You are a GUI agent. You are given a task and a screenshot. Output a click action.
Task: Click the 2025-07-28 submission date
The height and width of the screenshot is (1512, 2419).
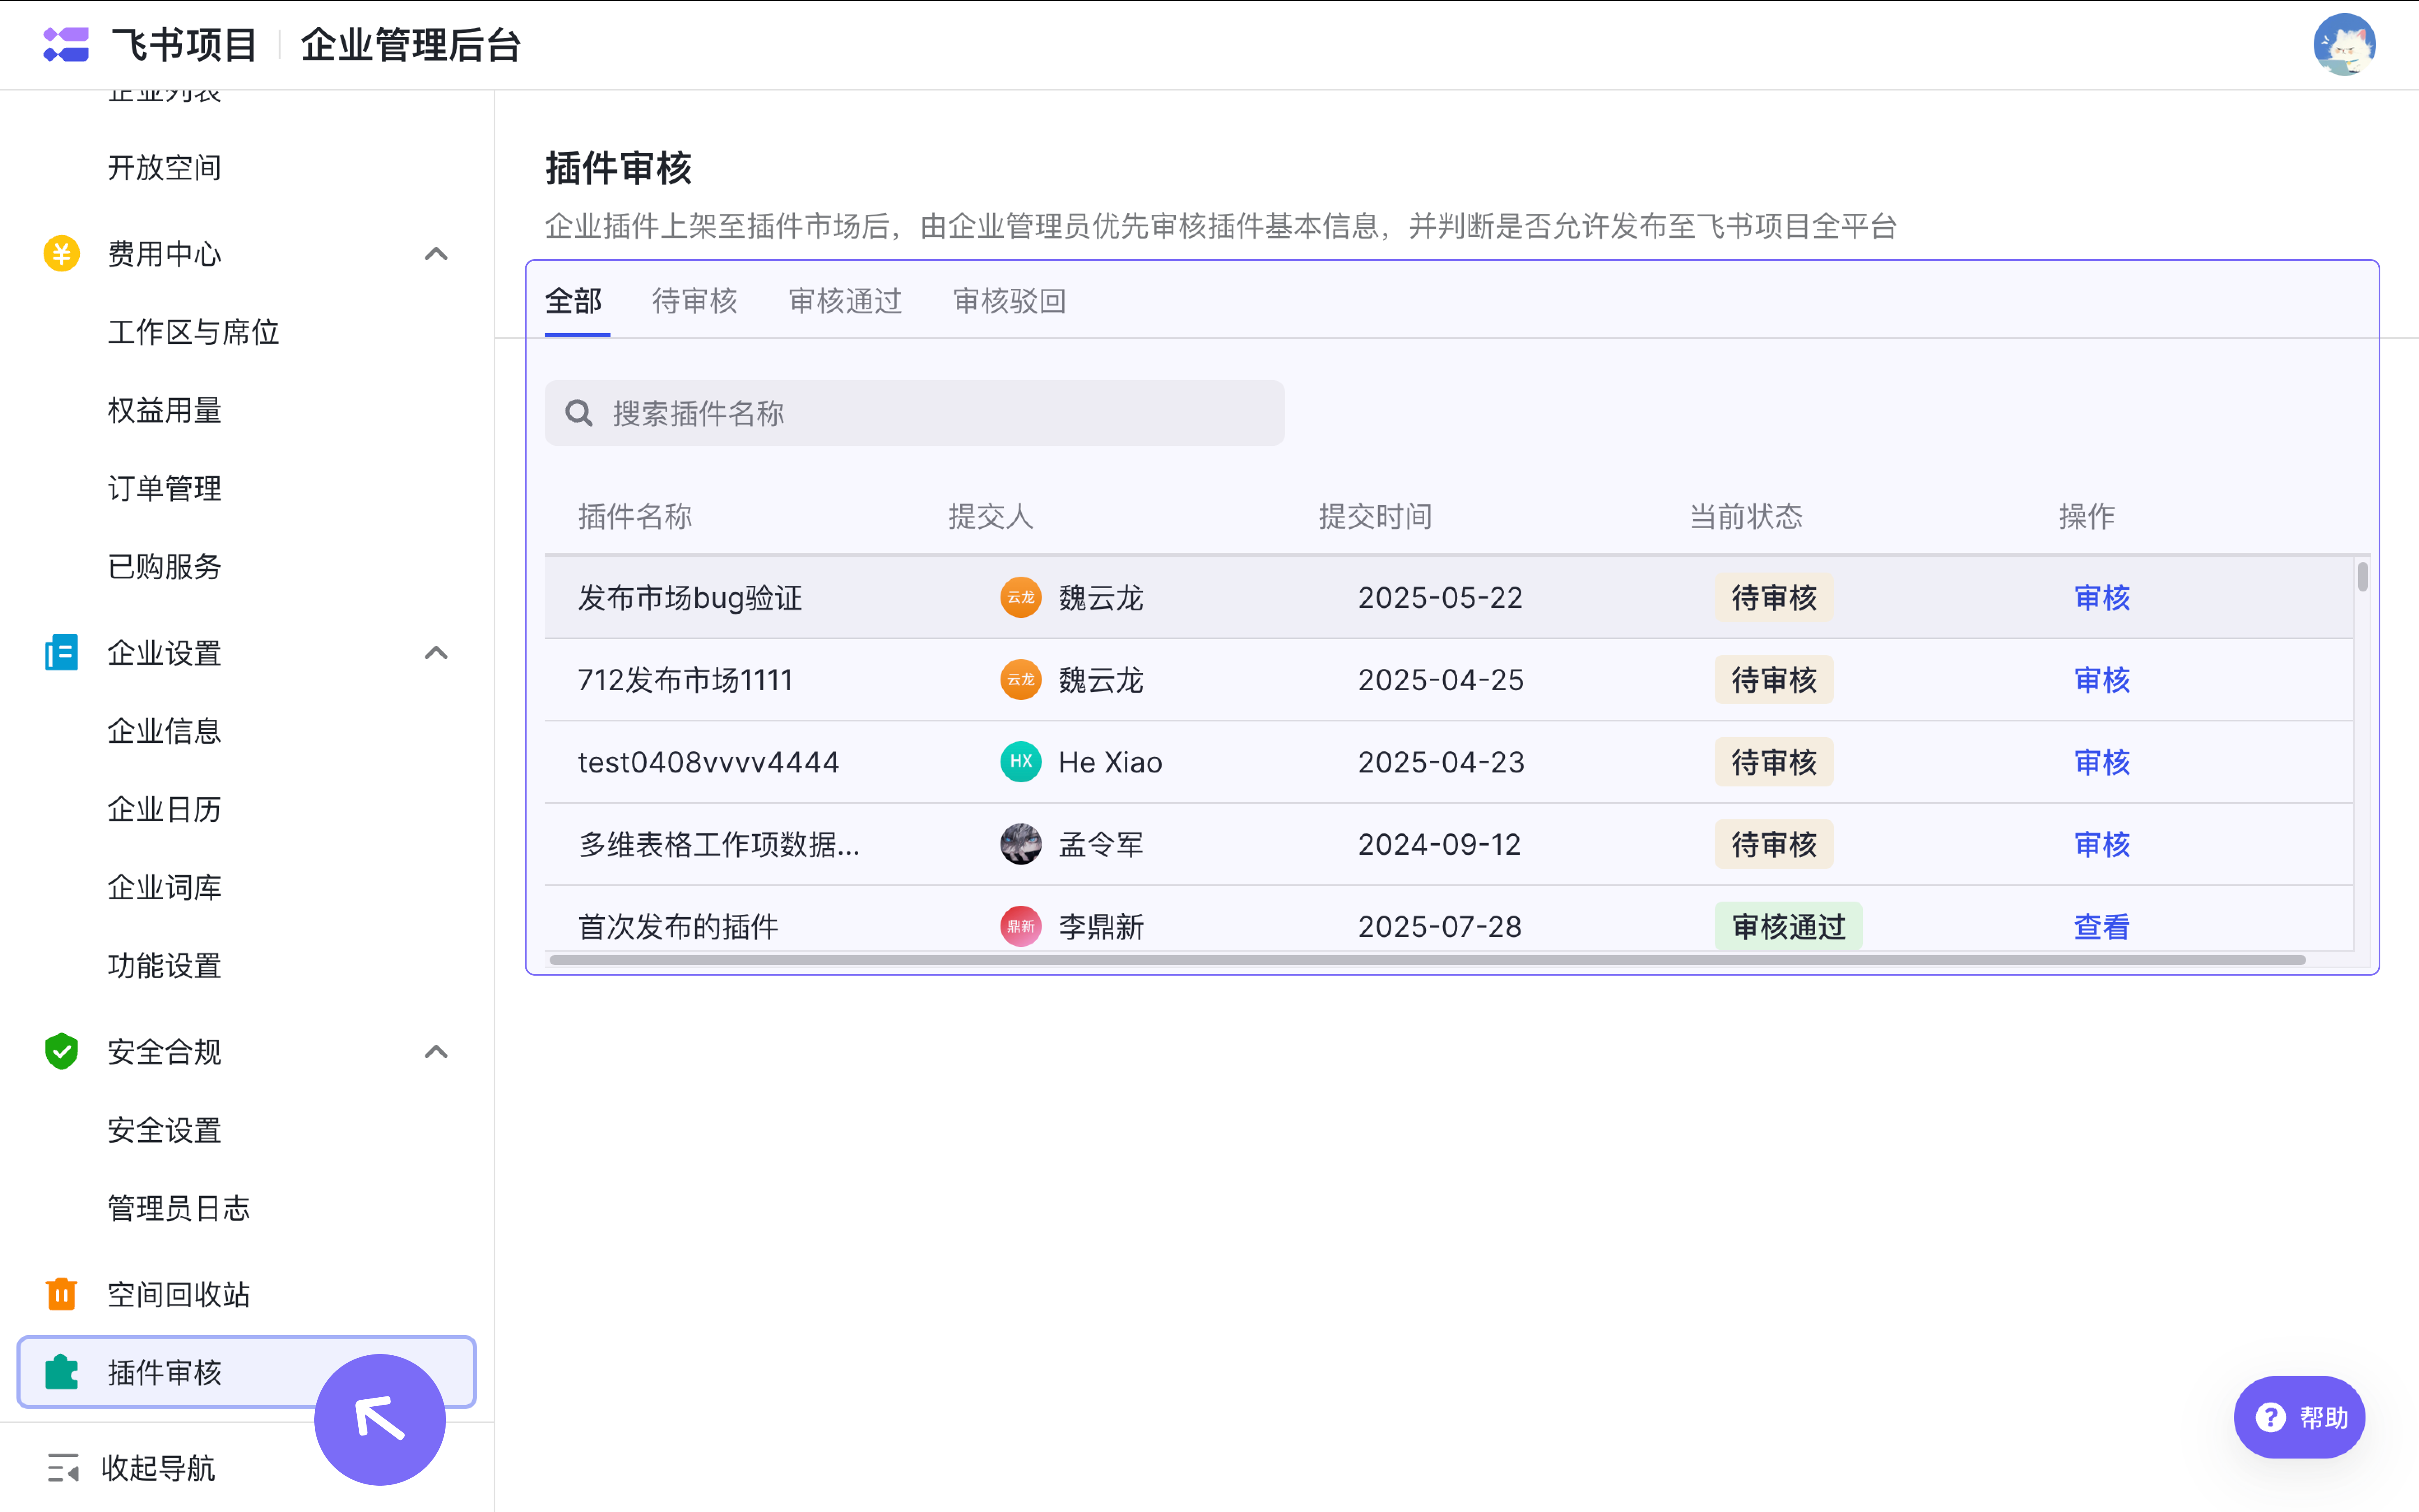pyautogui.click(x=1439, y=927)
